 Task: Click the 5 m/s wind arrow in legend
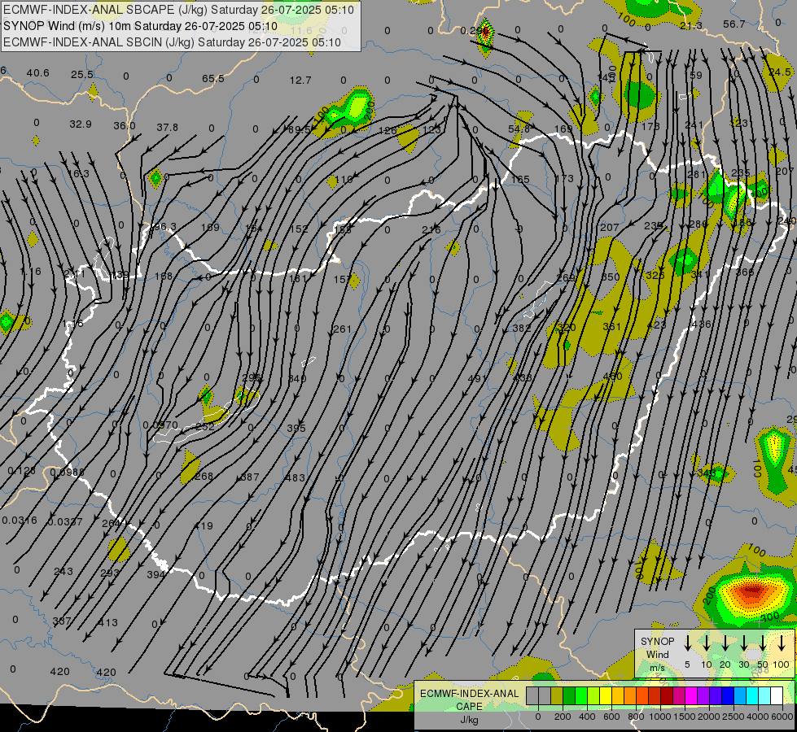coord(688,643)
